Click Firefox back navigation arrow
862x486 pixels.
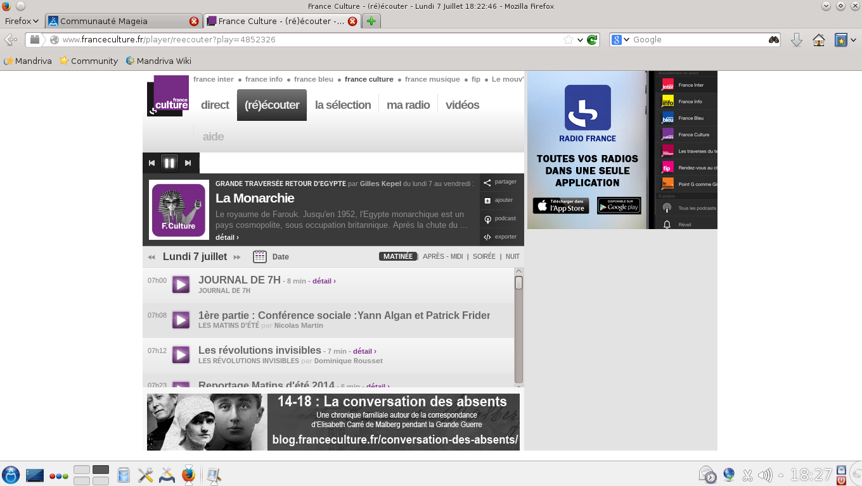pyautogui.click(x=11, y=40)
